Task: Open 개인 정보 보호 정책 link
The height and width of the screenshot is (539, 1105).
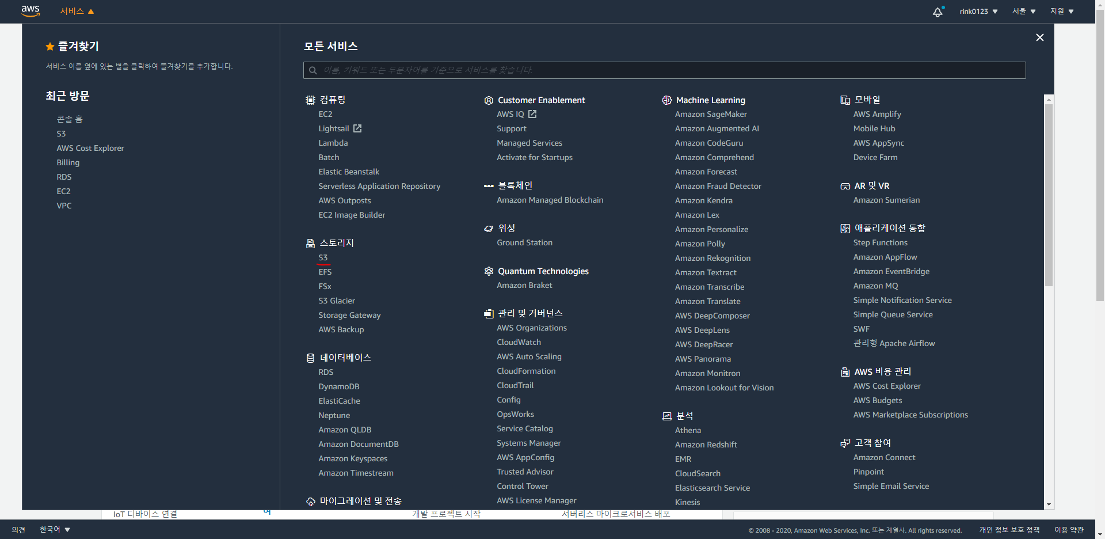Action: 1009,530
